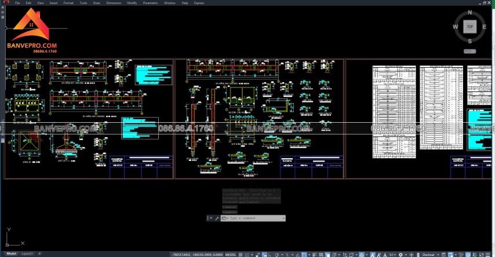Toggle clean screen icon in status bar
Screen dimensions: 495x257
481,254
